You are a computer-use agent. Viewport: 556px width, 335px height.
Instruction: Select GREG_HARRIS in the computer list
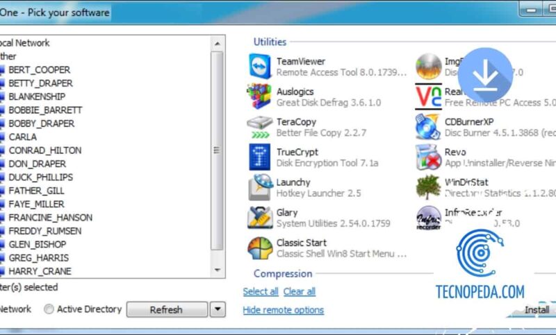pos(39,258)
